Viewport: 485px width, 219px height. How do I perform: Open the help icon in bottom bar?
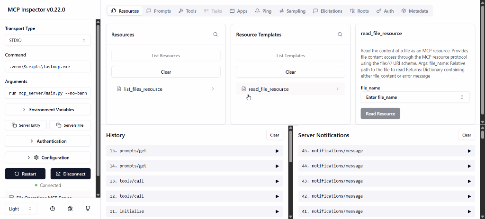click(53, 209)
